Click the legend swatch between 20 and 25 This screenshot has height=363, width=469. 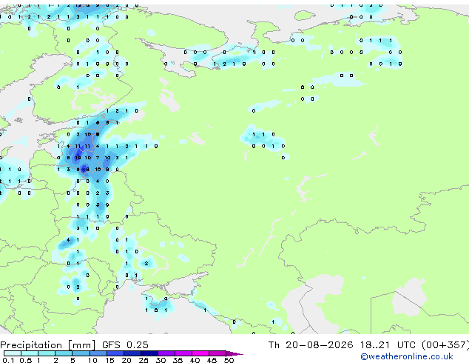(x=132, y=353)
